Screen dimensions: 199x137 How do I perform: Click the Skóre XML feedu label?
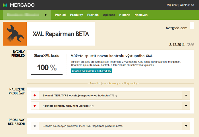(47, 55)
